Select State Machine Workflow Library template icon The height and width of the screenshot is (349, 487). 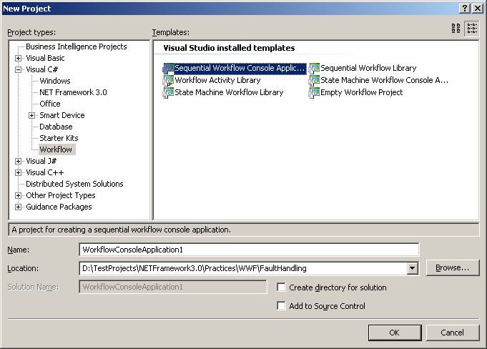[x=169, y=92]
